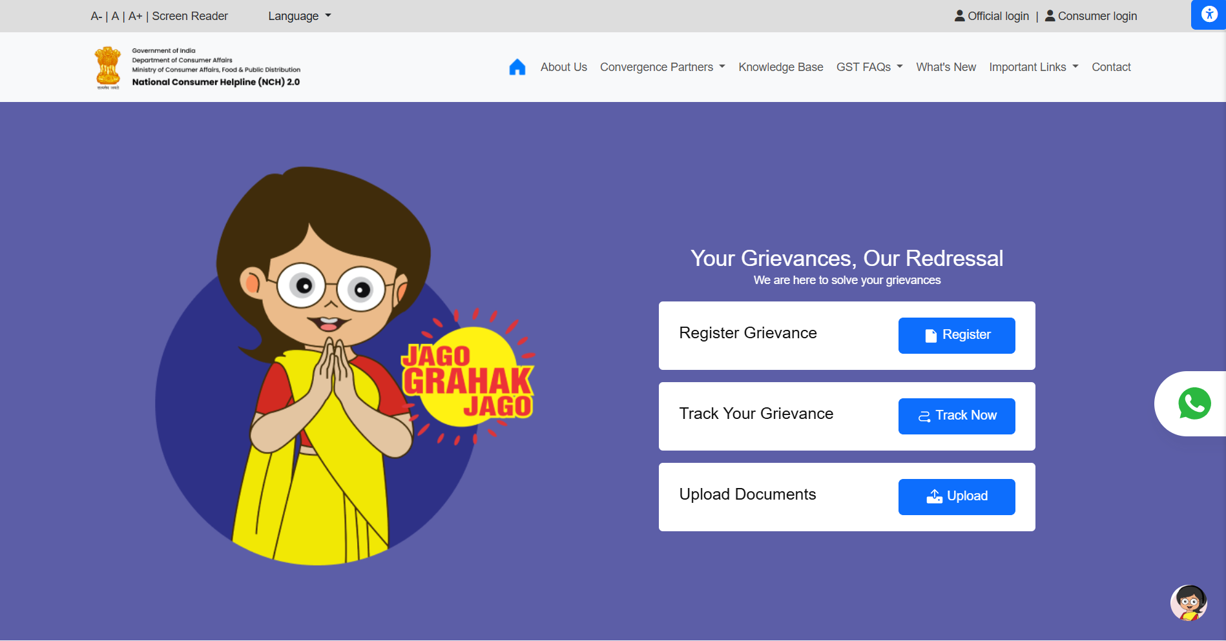Open the chatbot avatar assistant

coord(1189,603)
